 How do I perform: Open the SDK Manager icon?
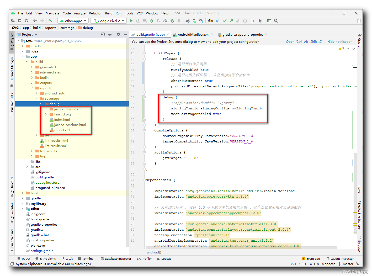(201, 21)
